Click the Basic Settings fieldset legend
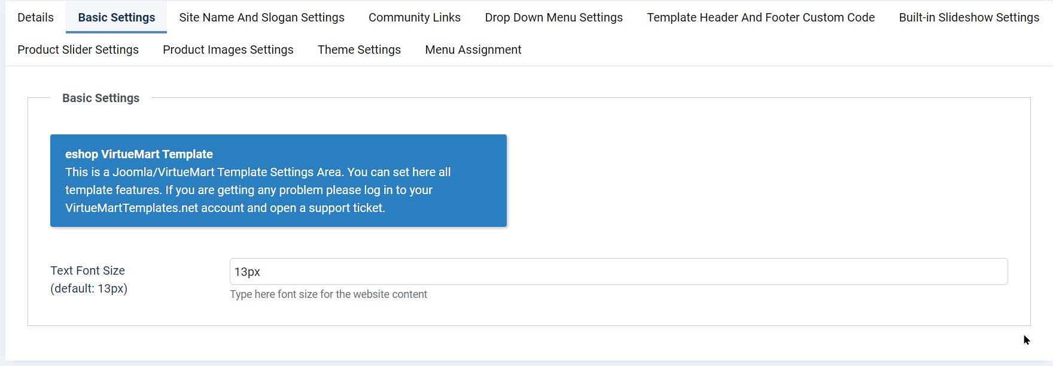1053x366 pixels. tap(101, 98)
